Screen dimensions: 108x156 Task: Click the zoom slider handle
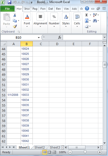(x=85, y=152)
